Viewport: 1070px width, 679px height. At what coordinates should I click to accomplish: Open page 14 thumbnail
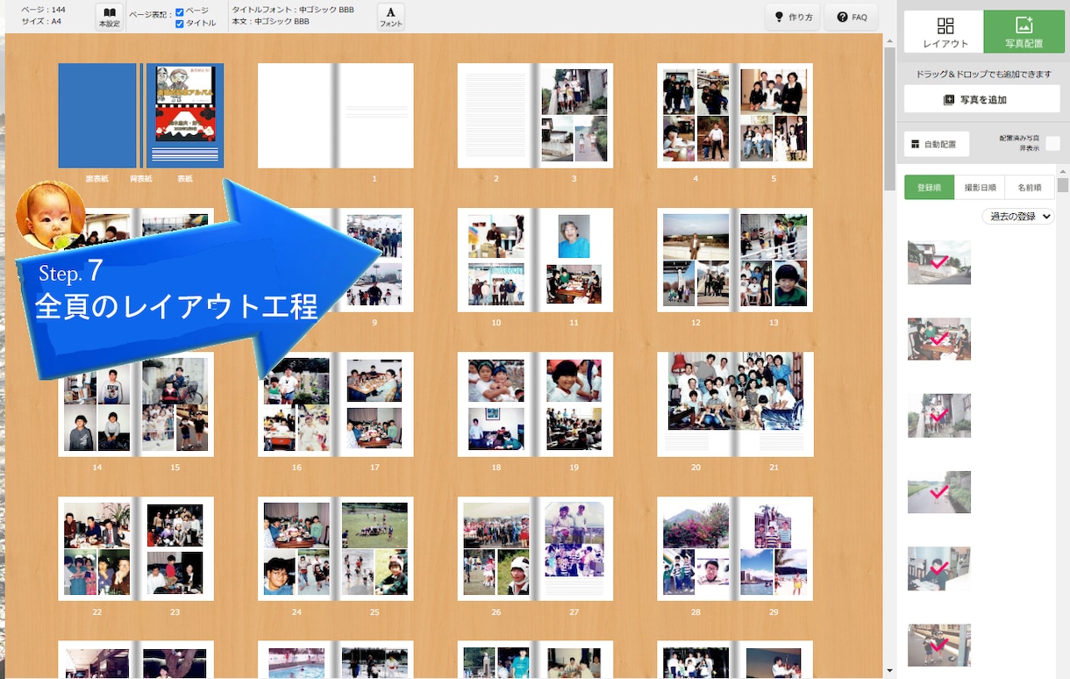[x=96, y=404]
